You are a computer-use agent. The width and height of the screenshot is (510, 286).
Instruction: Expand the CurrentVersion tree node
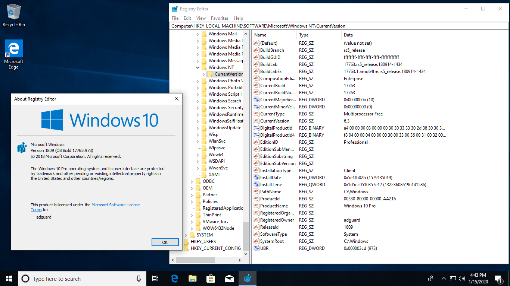(204, 74)
